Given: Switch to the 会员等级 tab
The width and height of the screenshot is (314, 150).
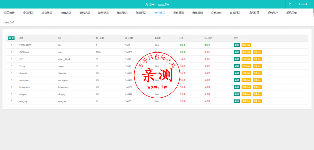Looking at the screenshot, I should [47, 13].
